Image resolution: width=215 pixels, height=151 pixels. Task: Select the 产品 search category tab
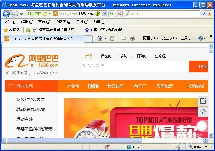(89, 56)
